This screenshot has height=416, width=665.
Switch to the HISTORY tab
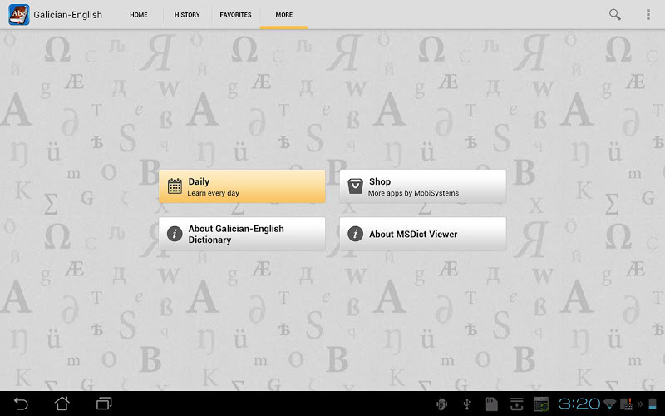187,15
